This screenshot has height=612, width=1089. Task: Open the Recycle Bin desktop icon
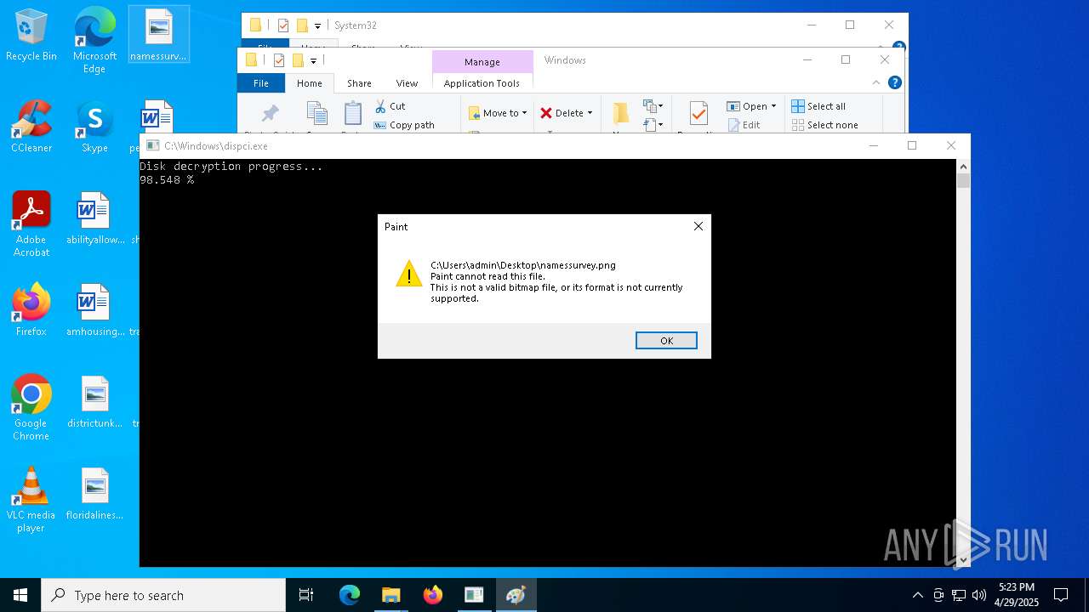[x=31, y=36]
